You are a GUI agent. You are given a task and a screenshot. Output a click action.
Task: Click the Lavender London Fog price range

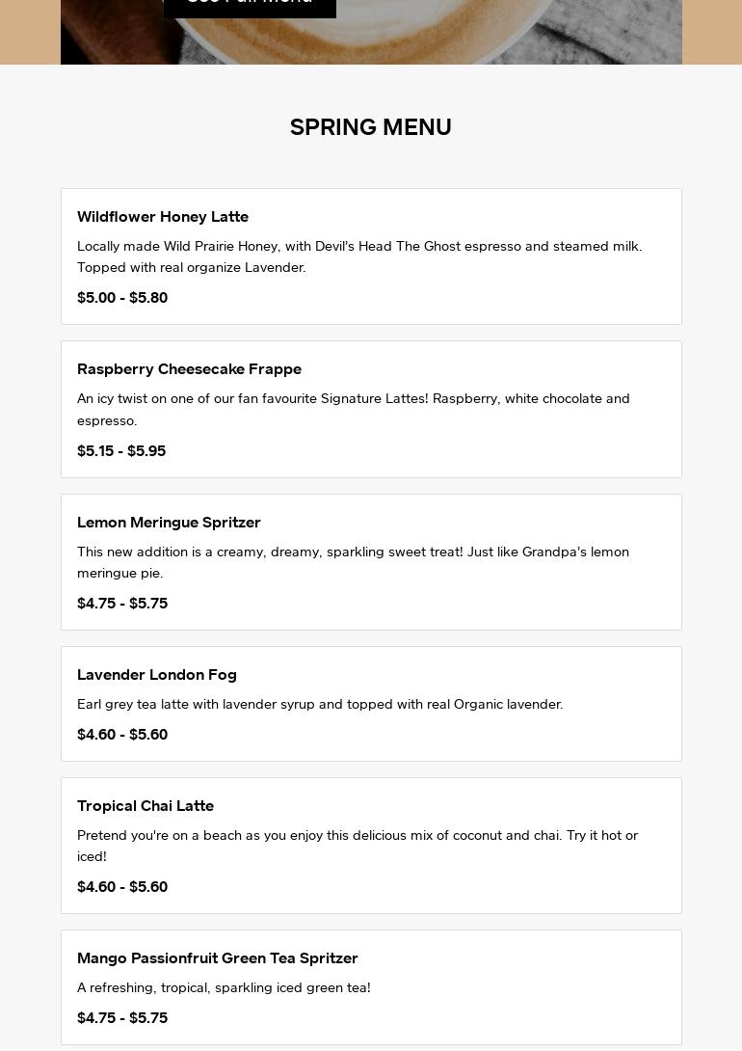click(122, 735)
